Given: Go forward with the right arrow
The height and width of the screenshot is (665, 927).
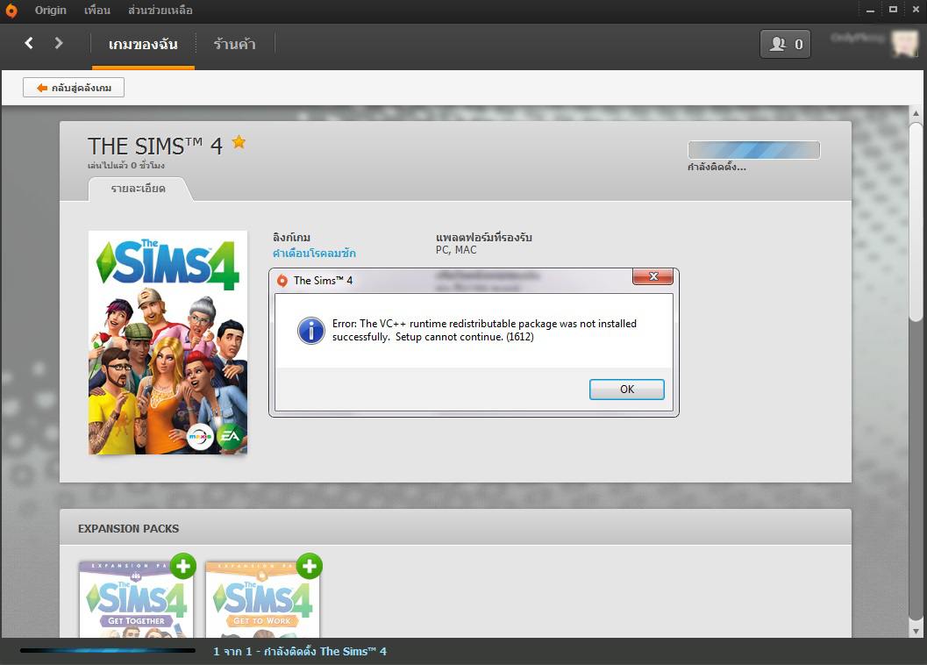Looking at the screenshot, I should coord(58,43).
